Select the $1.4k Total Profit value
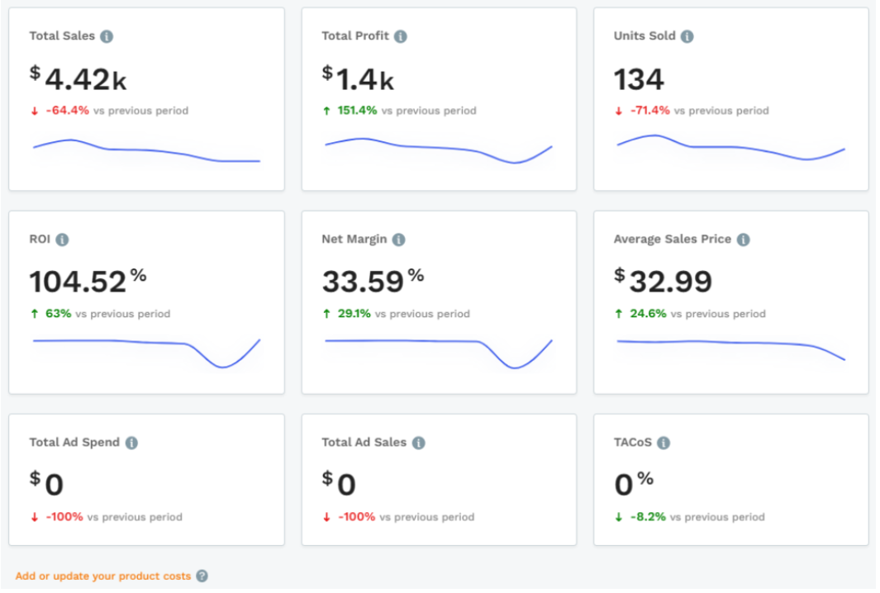This screenshot has width=880, height=593. click(x=358, y=78)
